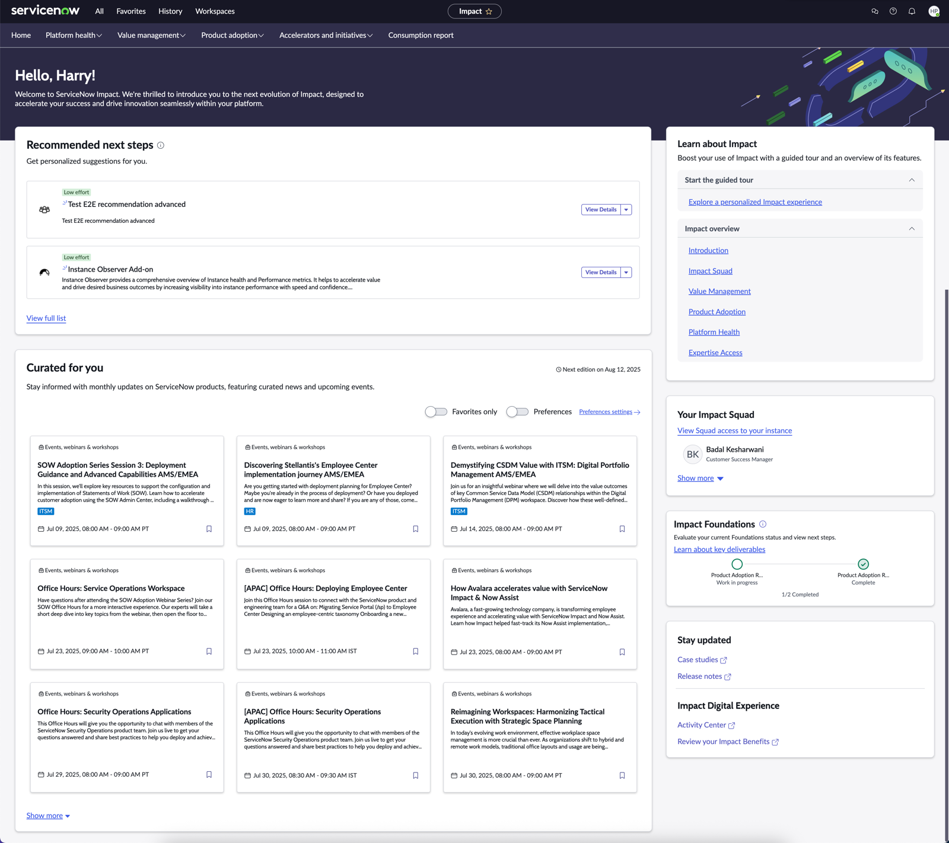This screenshot has width=949, height=843.
Task: Open the Workspaces menu
Action: [215, 11]
